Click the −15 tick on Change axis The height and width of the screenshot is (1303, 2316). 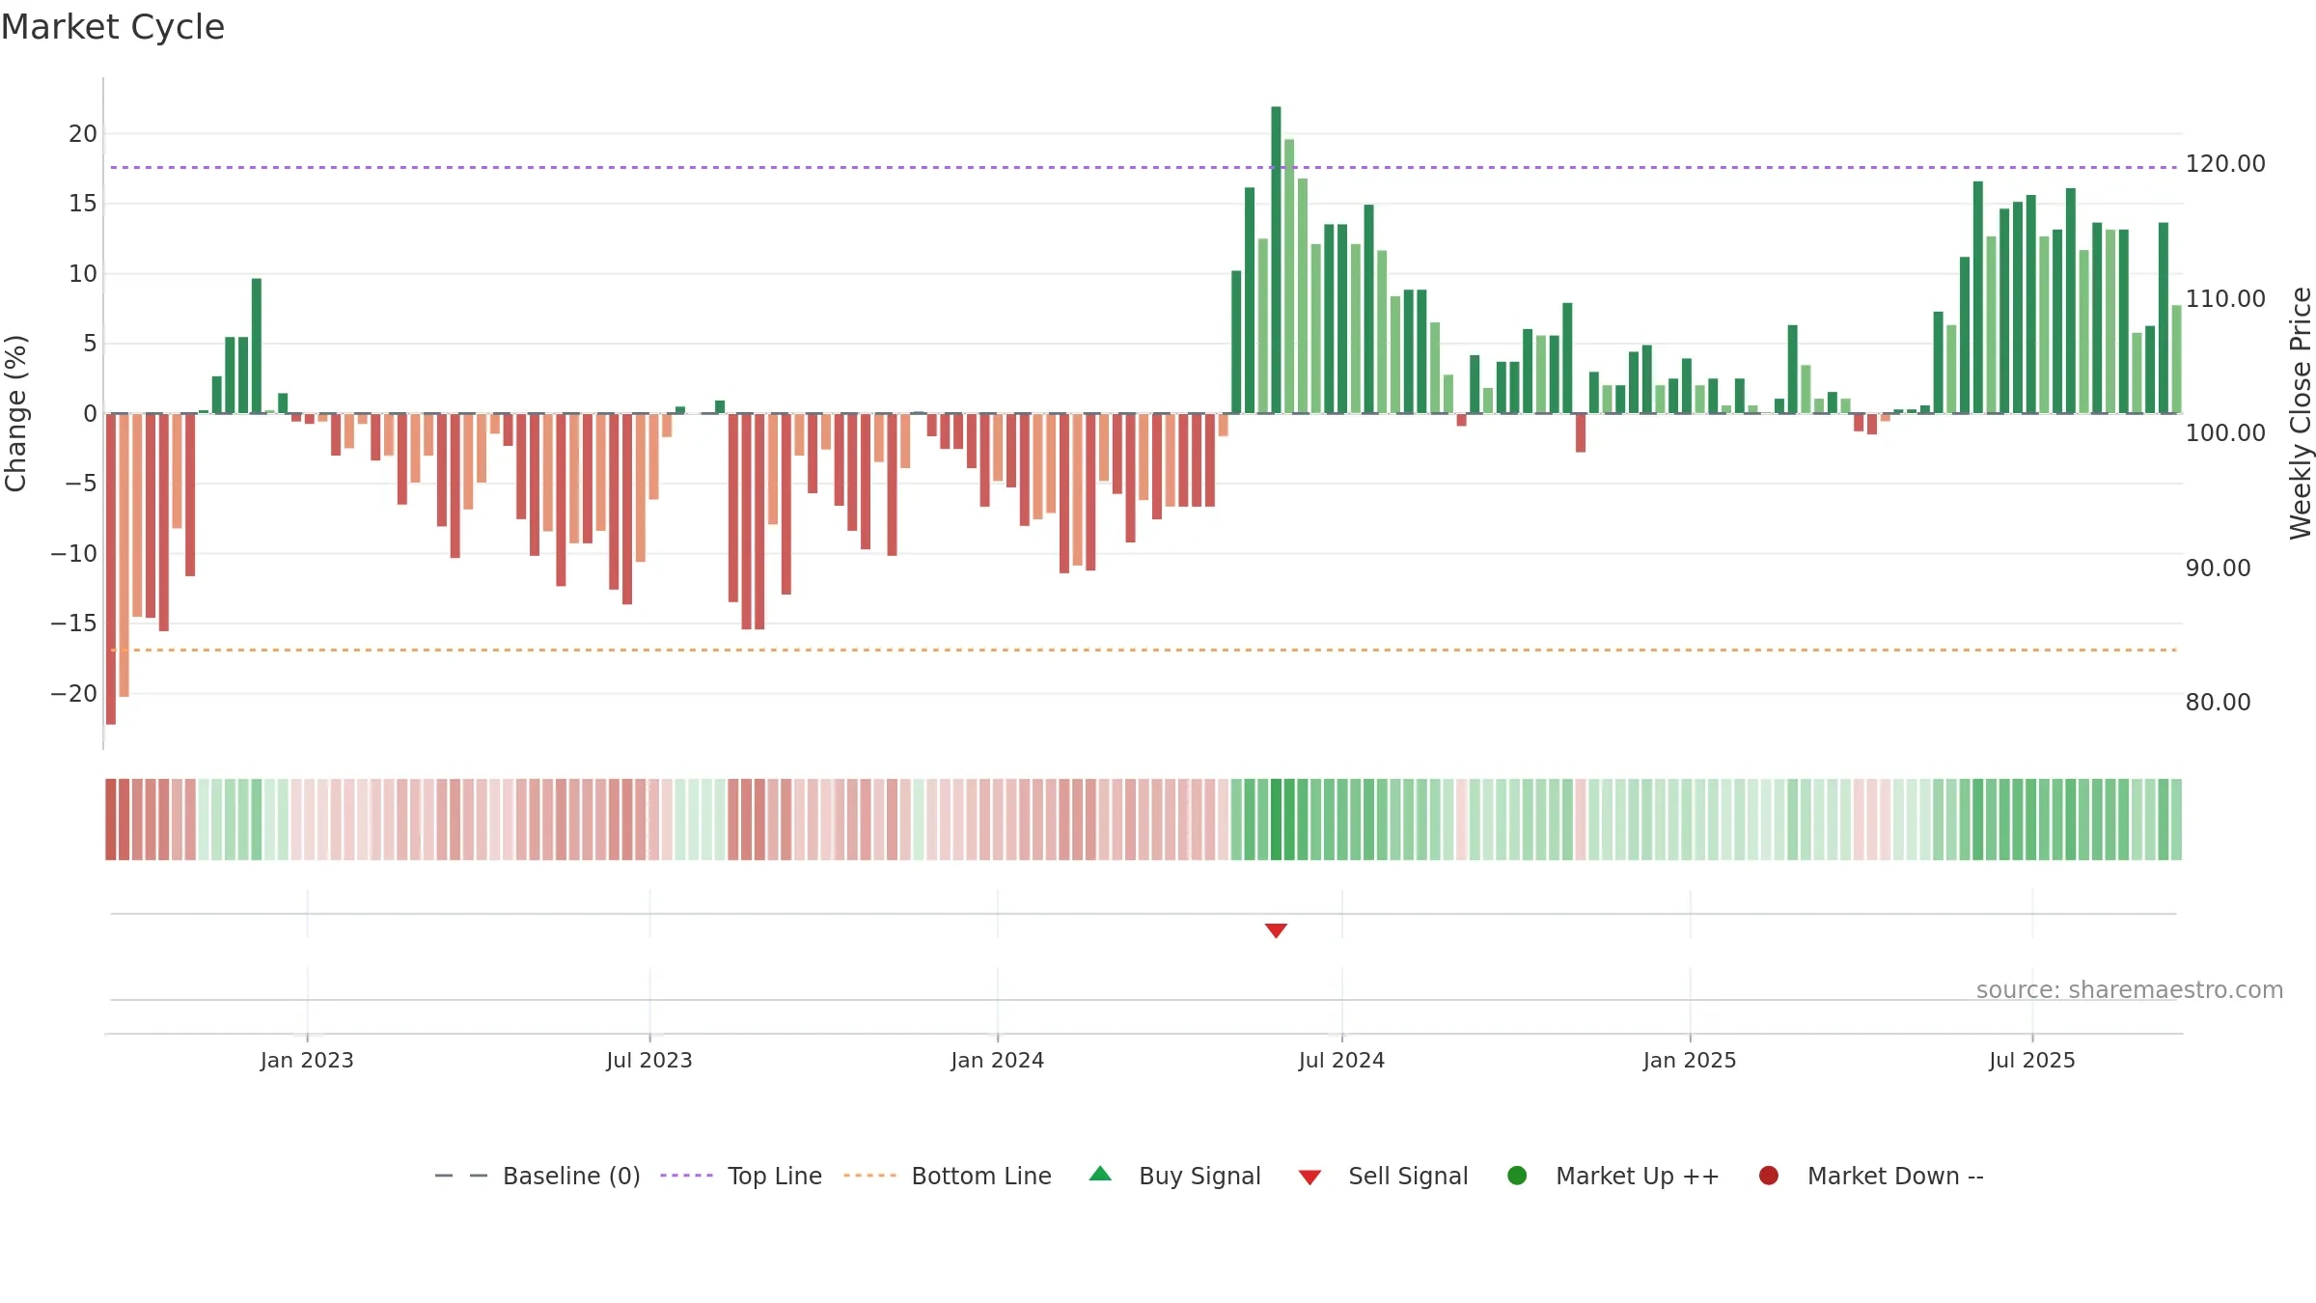pos(73,624)
